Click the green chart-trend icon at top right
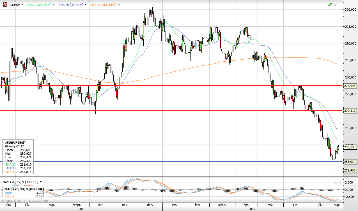The height and width of the screenshot is (211, 358). coord(330,5)
